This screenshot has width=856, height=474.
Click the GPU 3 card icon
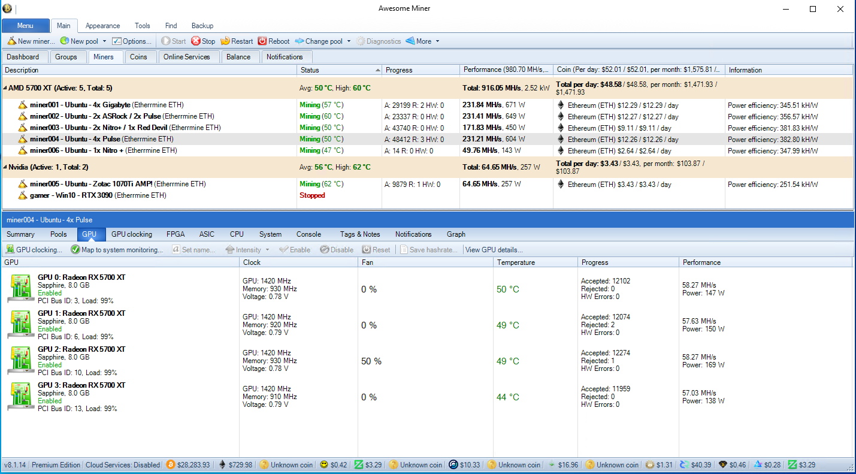tap(21, 397)
